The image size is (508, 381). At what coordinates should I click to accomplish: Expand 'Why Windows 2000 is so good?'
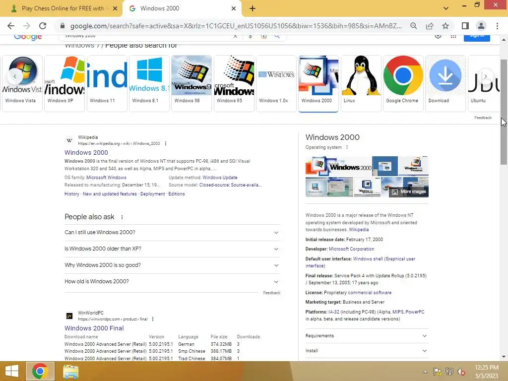(172, 265)
